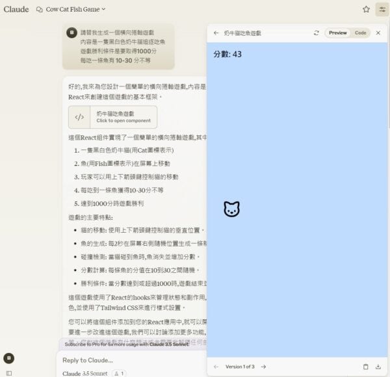Open the user profile avatar at bottom left
Image resolution: width=390 pixels, height=377 pixels.
click(x=8, y=357)
